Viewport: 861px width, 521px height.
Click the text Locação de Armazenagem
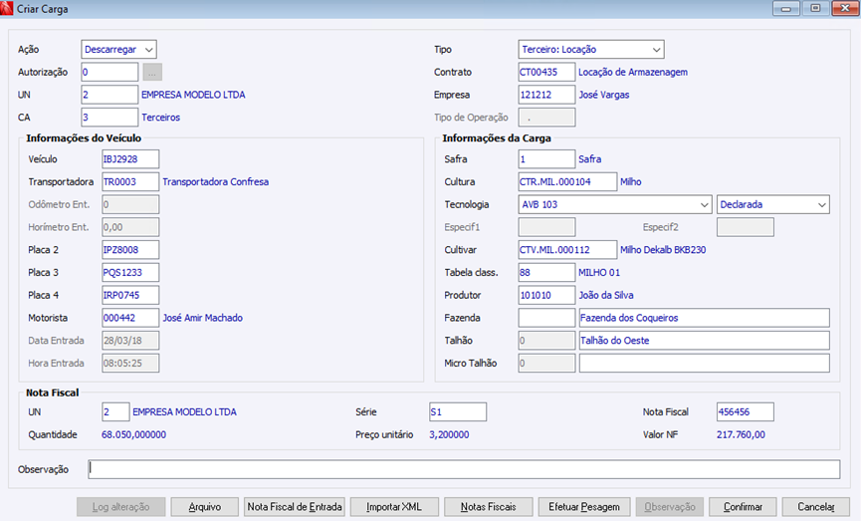coord(633,72)
